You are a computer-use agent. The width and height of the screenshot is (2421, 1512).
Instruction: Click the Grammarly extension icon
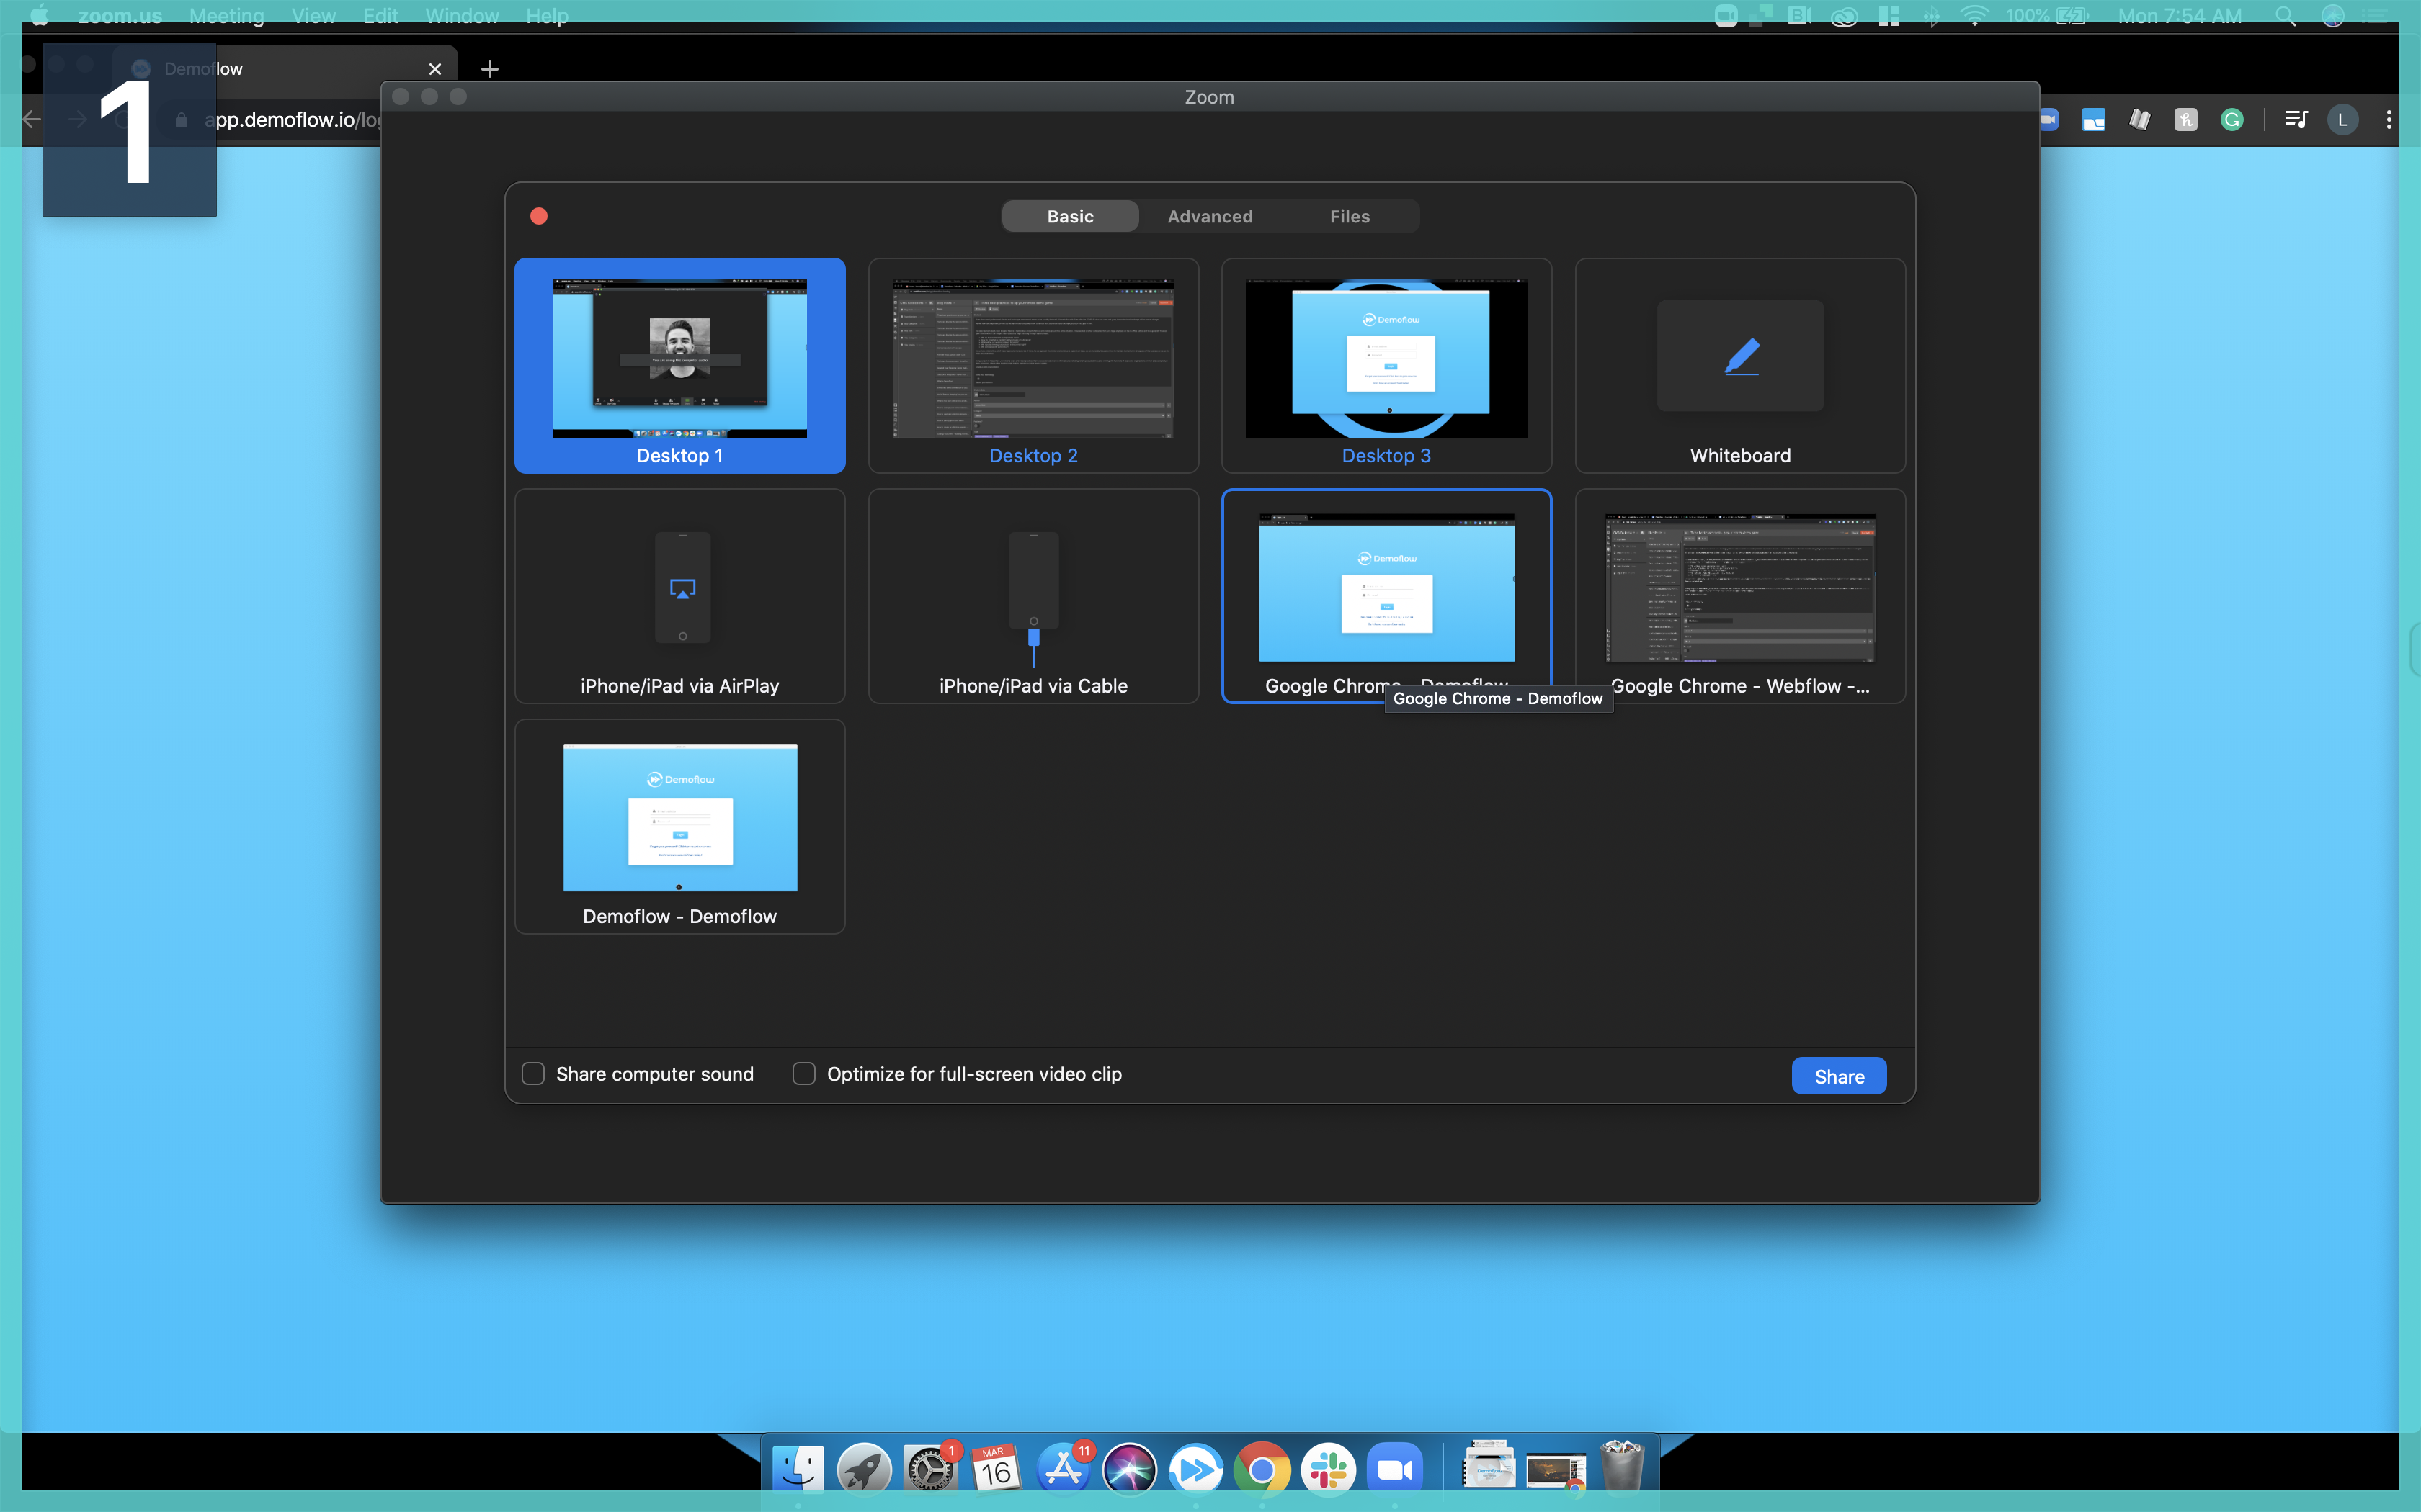coord(2232,120)
